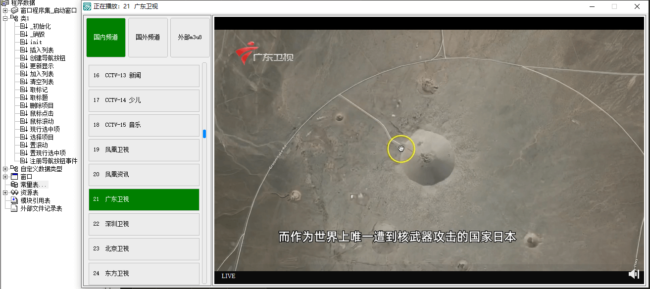Viewport: 650px width, 289px height.
Task: Click the 窗口 window icon in tree
Action: [x=14, y=177]
